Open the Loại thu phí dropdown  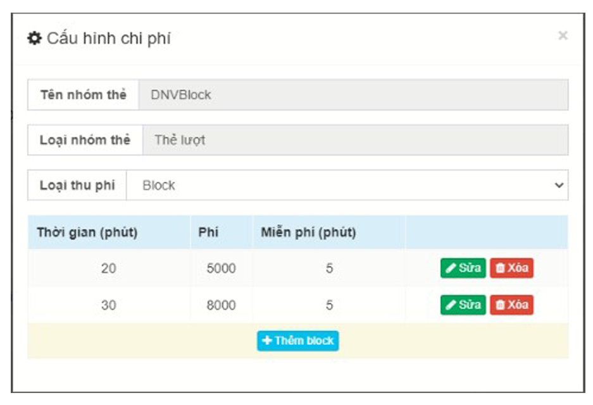pyautogui.click(x=347, y=185)
